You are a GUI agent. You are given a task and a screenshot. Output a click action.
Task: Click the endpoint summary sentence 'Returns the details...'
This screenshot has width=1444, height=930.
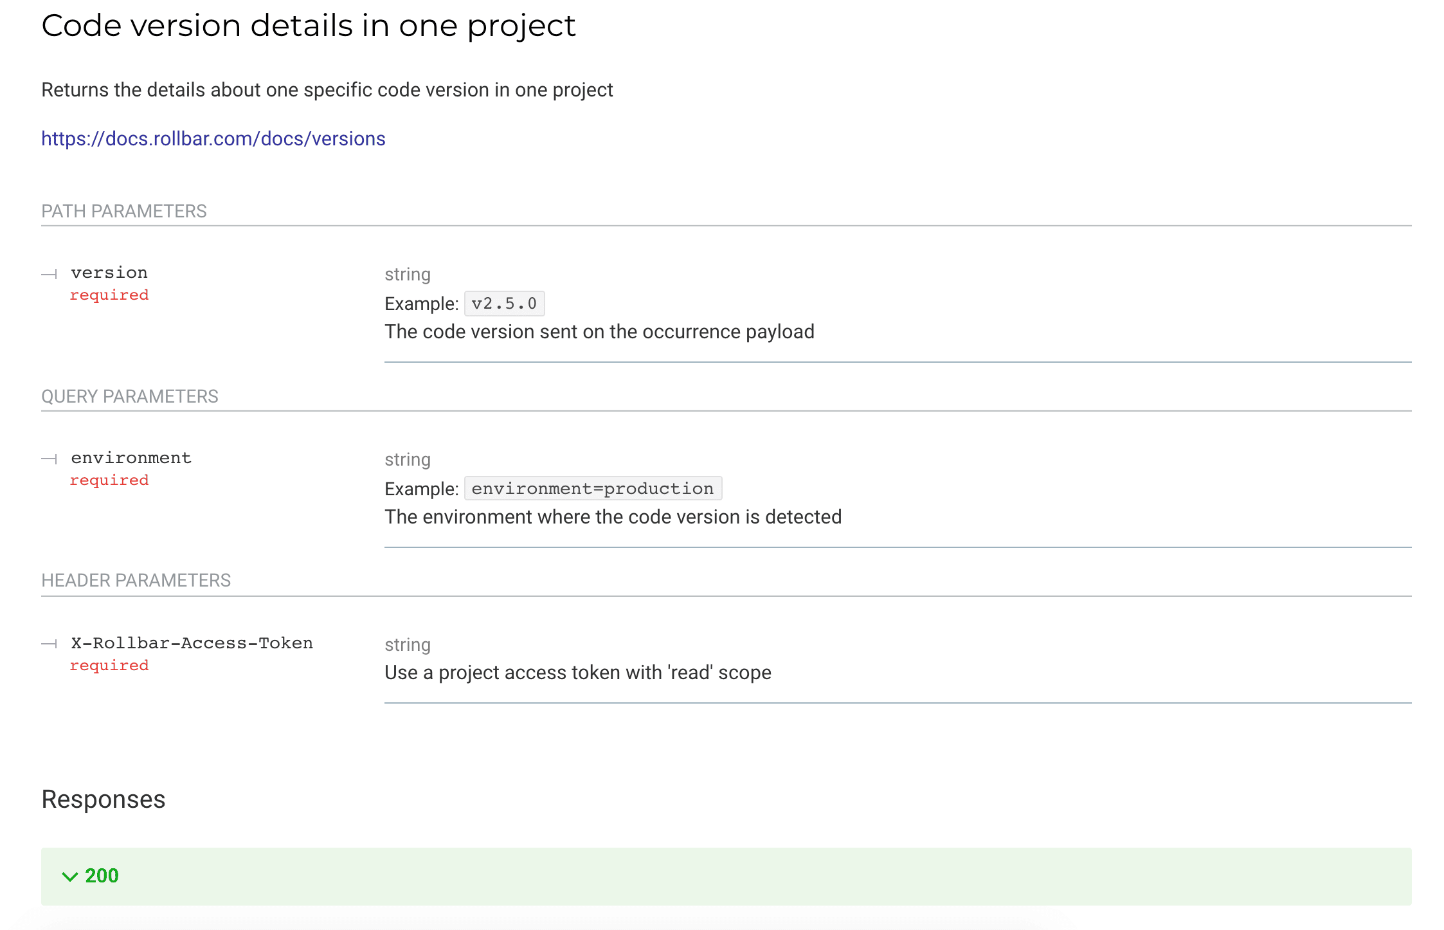tap(327, 89)
